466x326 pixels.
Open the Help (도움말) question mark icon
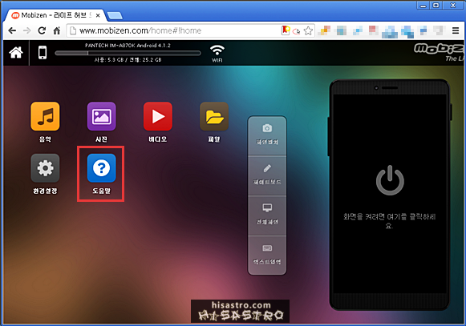(x=101, y=168)
